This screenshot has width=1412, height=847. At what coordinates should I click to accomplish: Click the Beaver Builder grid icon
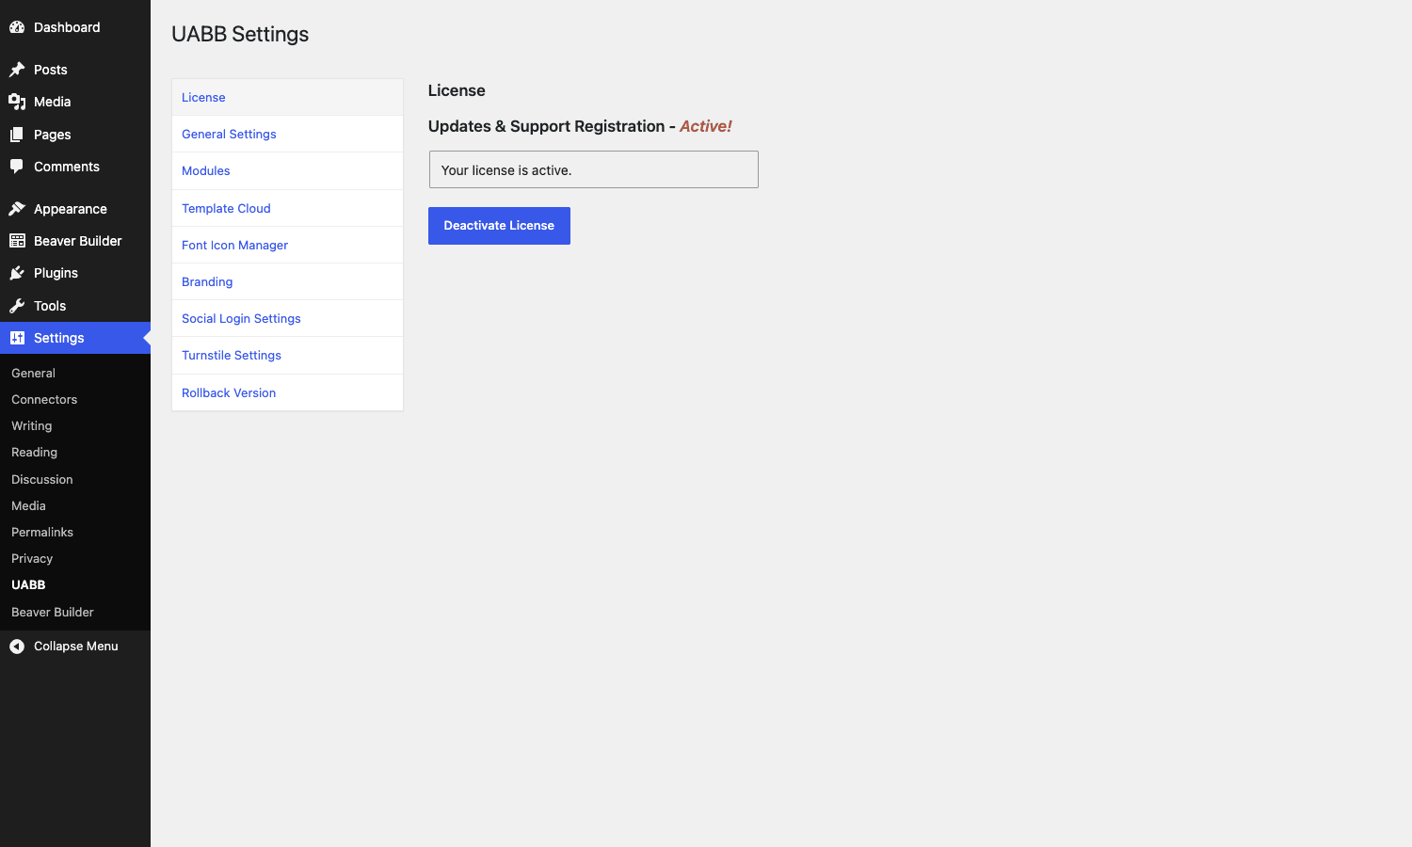point(17,241)
